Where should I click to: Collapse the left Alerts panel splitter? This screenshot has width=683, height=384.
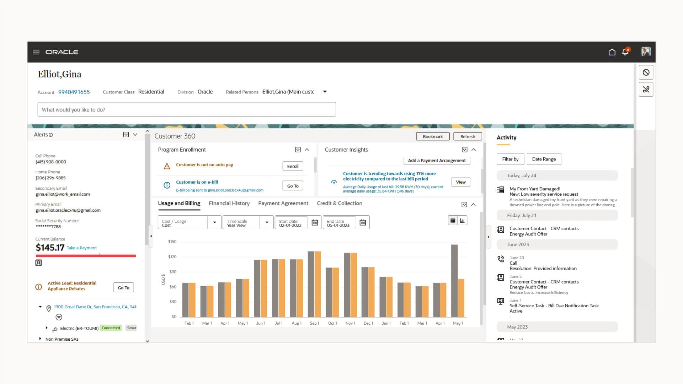pyautogui.click(x=151, y=236)
